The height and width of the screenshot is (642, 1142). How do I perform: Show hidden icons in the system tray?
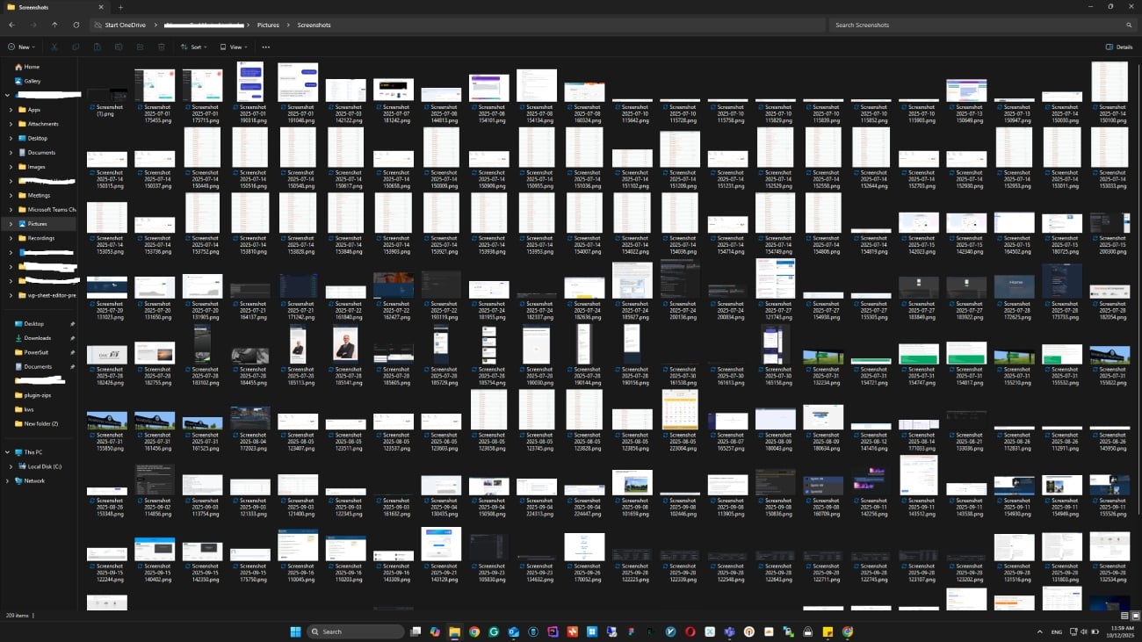click(1039, 631)
